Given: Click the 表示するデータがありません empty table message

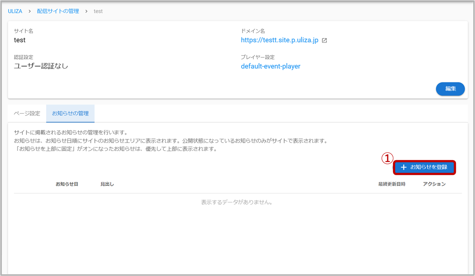Looking at the screenshot, I should coord(237,202).
